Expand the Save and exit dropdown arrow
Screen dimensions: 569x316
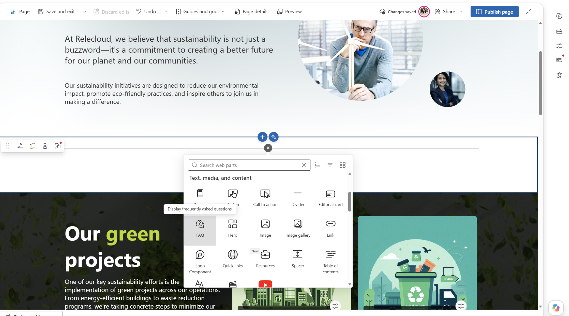[x=85, y=12]
